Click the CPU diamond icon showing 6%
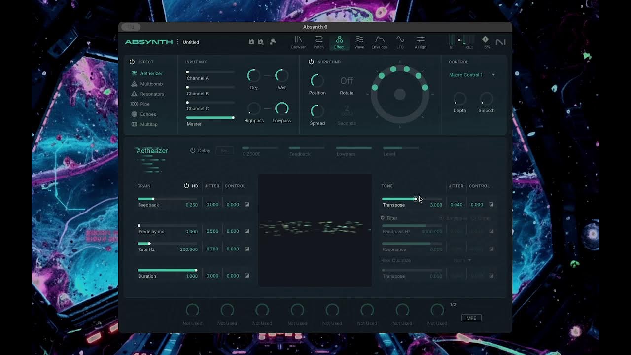This screenshot has width=631, height=355. tap(485, 39)
